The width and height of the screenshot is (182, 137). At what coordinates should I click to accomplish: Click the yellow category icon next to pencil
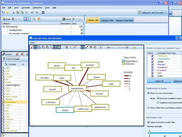39,19
